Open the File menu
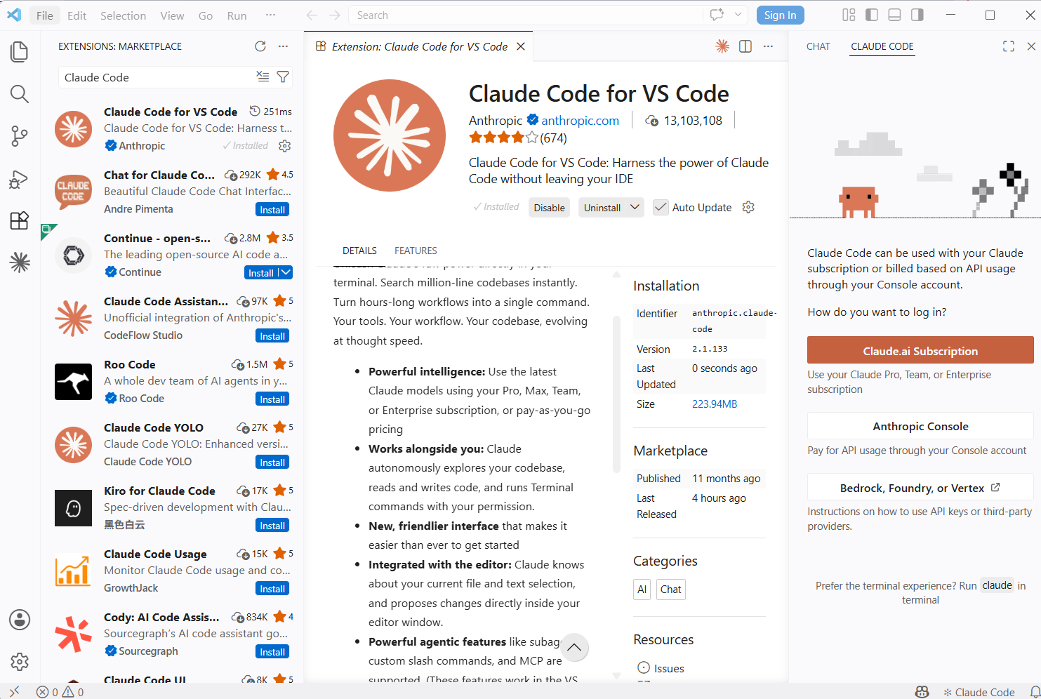Image resolution: width=1041 pixels, height=699 pixels. (44, 15)
